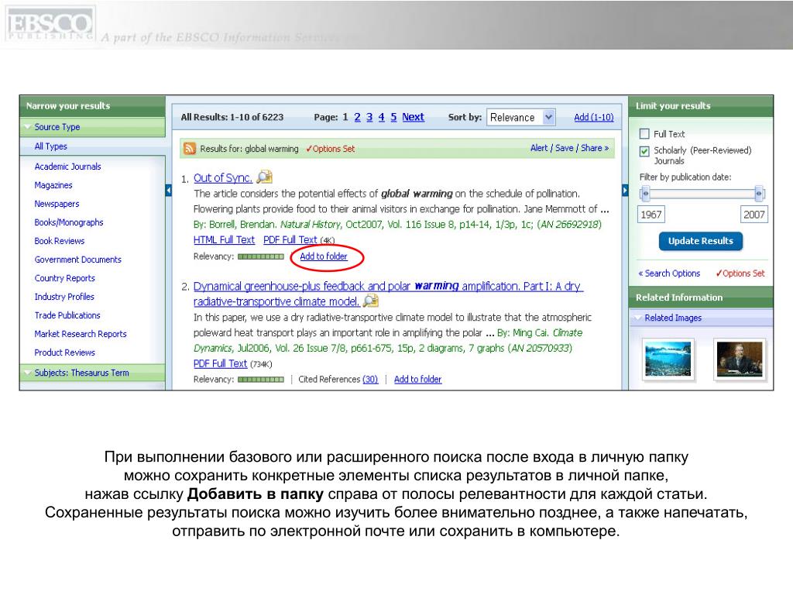Preview the Out of Sync article magnifier icon
Screen dimensions: 793x595
click(x=265, y=177)
